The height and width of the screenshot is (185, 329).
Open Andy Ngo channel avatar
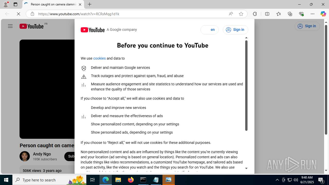pyautogui.click(x=25, y=156)
